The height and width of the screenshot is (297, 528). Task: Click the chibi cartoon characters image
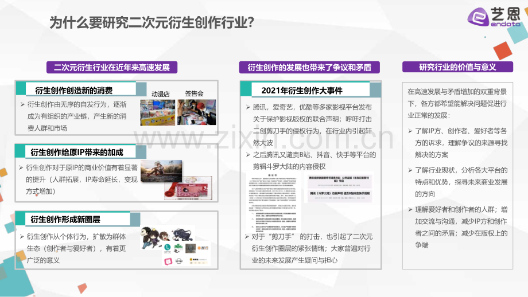168,237
